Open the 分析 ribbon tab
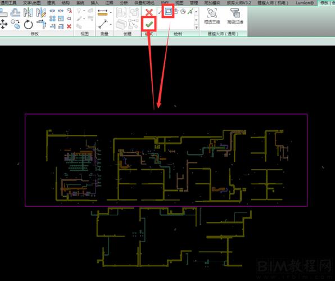The height and width of the screenshot is (281, 335). pyautogui.click(x=124, y=3)
